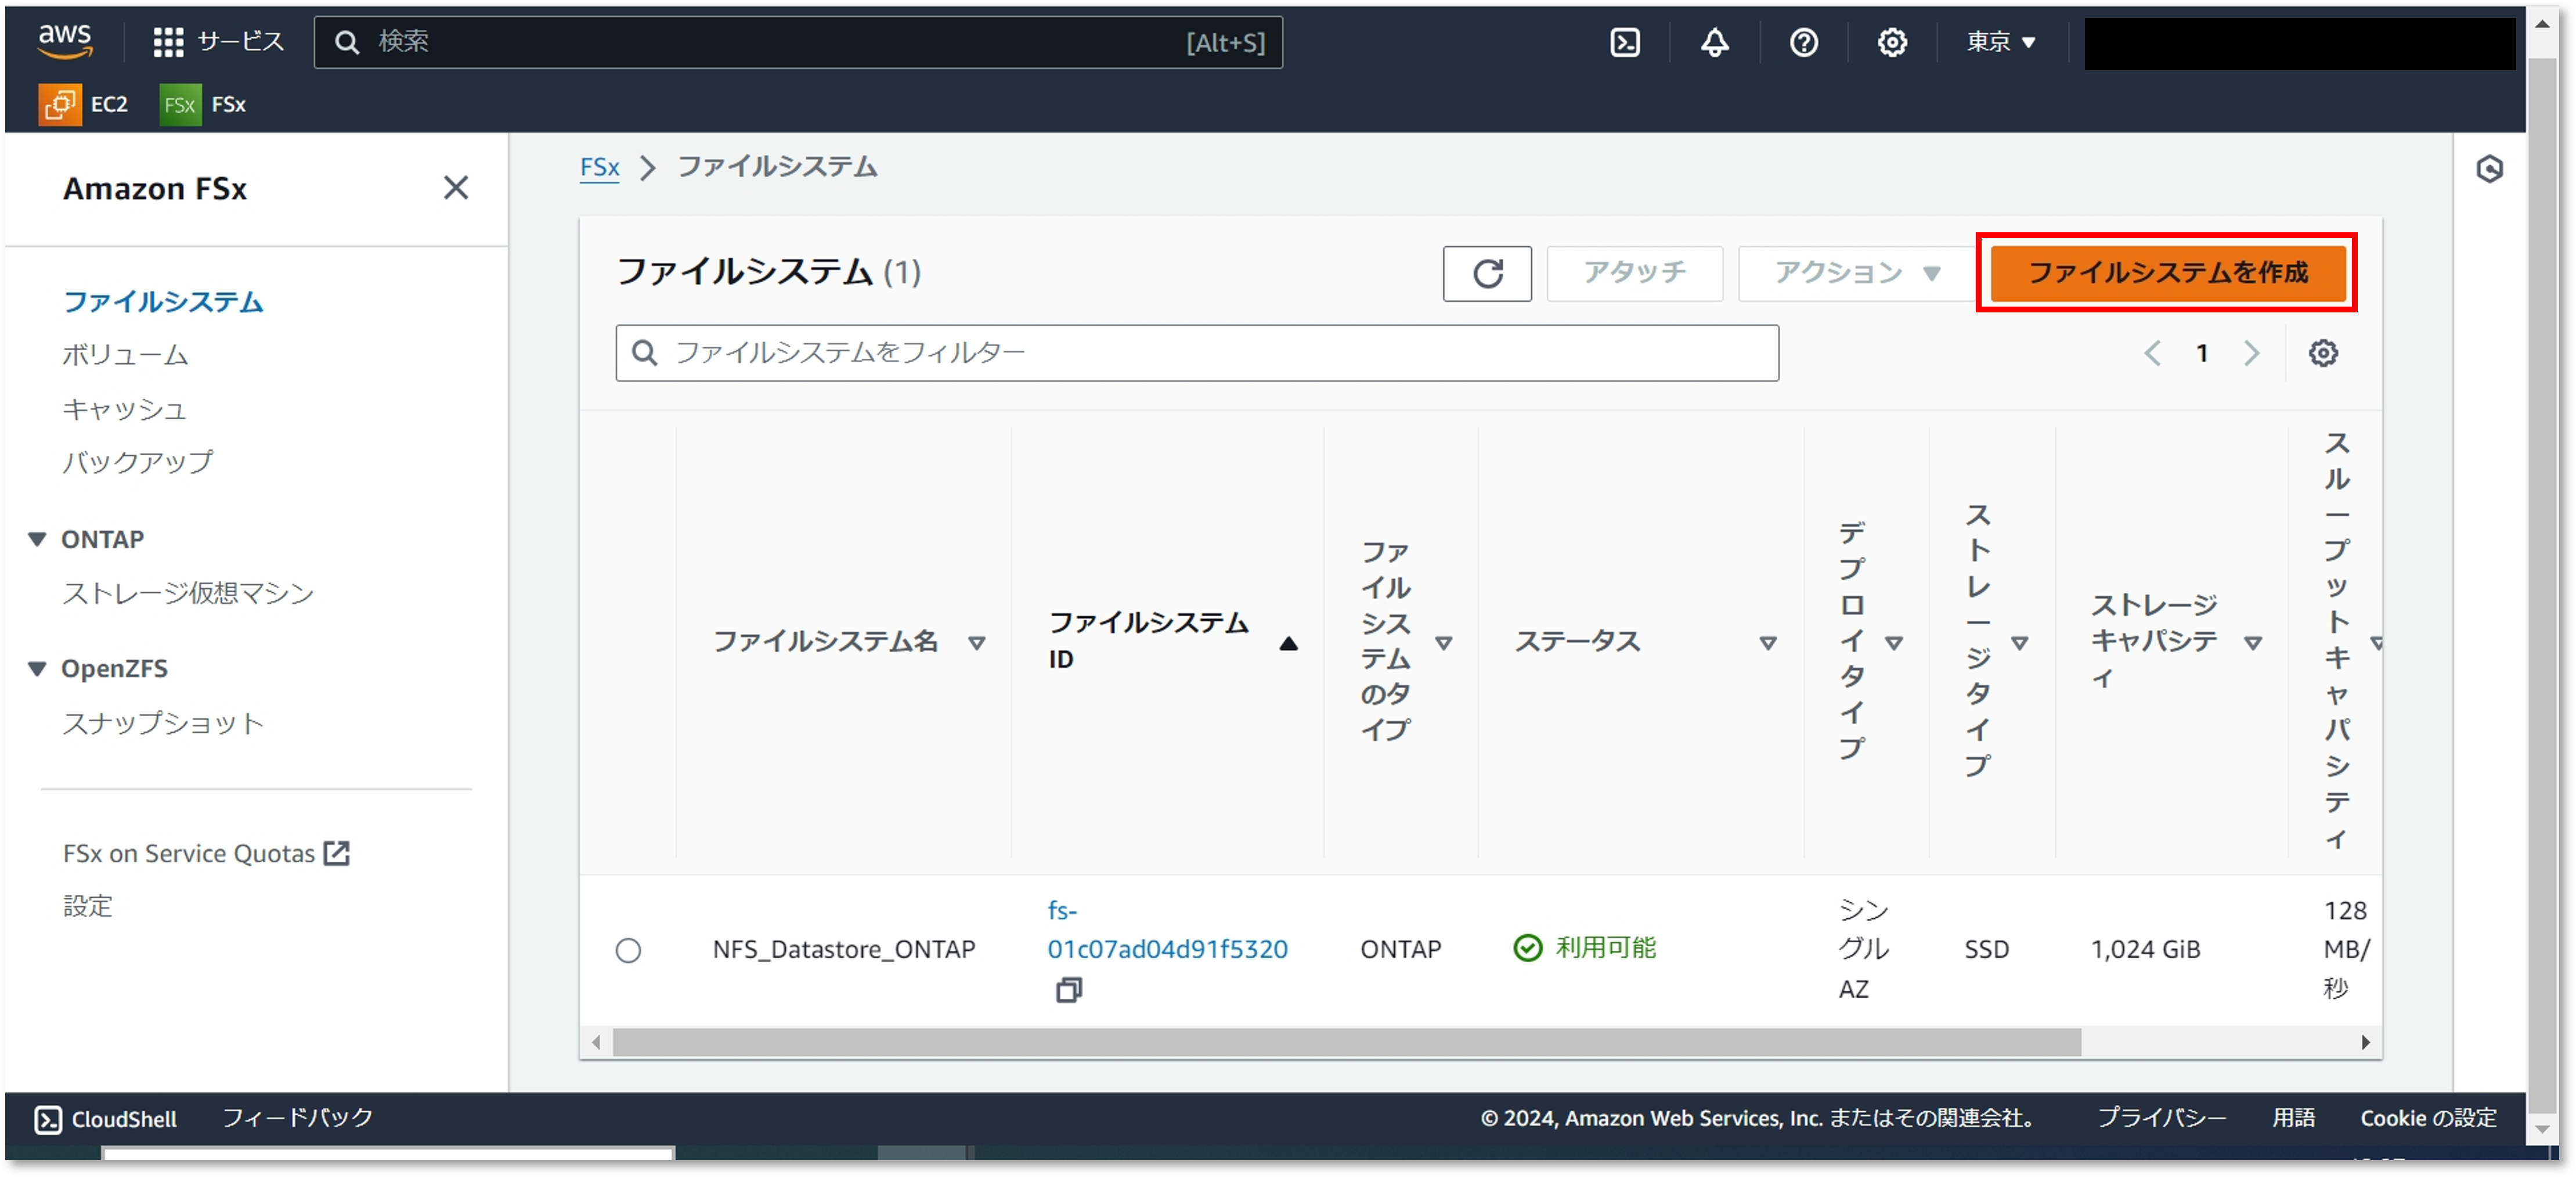This screenshot has width=2576, height=1177.
Task: Click the file system filter field
Action: [1196, 353]
